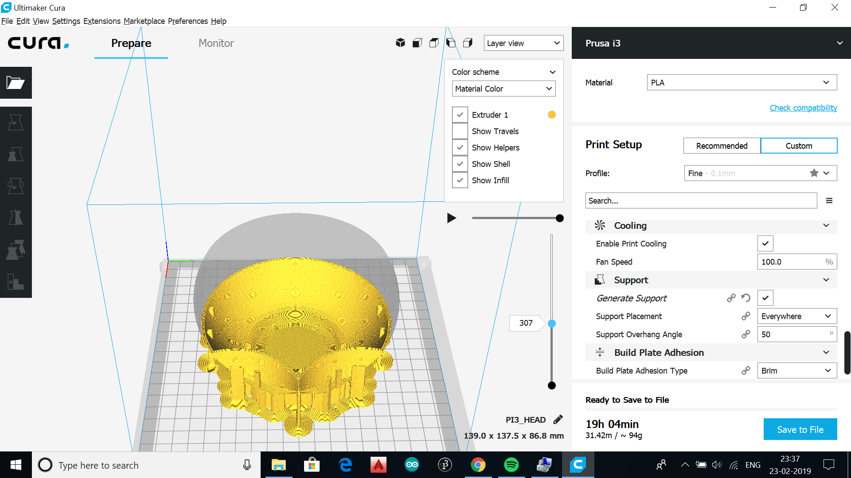
Task: Disable the Enable Print Cooling checkbox
Action: tap(765, 243)
